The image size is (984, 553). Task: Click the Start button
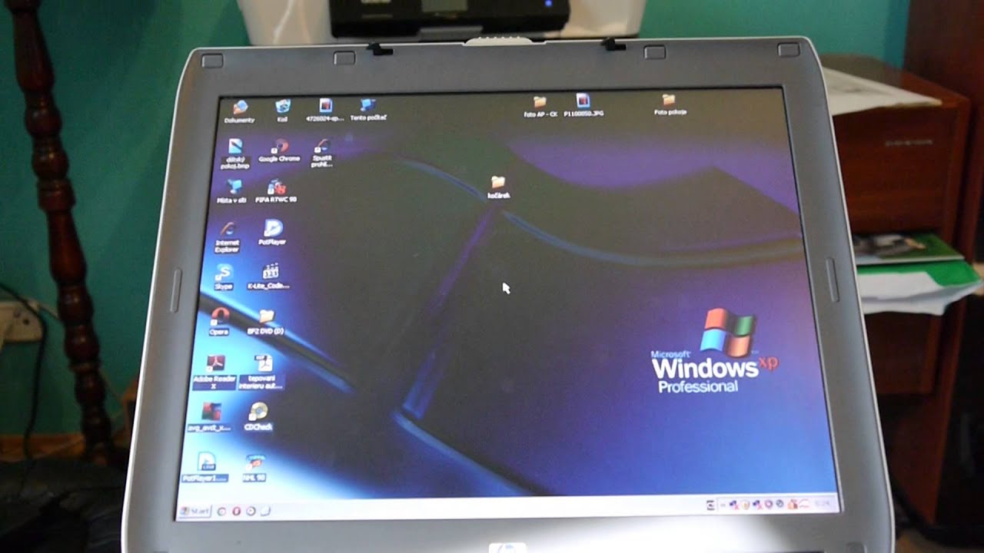(194, 511)
